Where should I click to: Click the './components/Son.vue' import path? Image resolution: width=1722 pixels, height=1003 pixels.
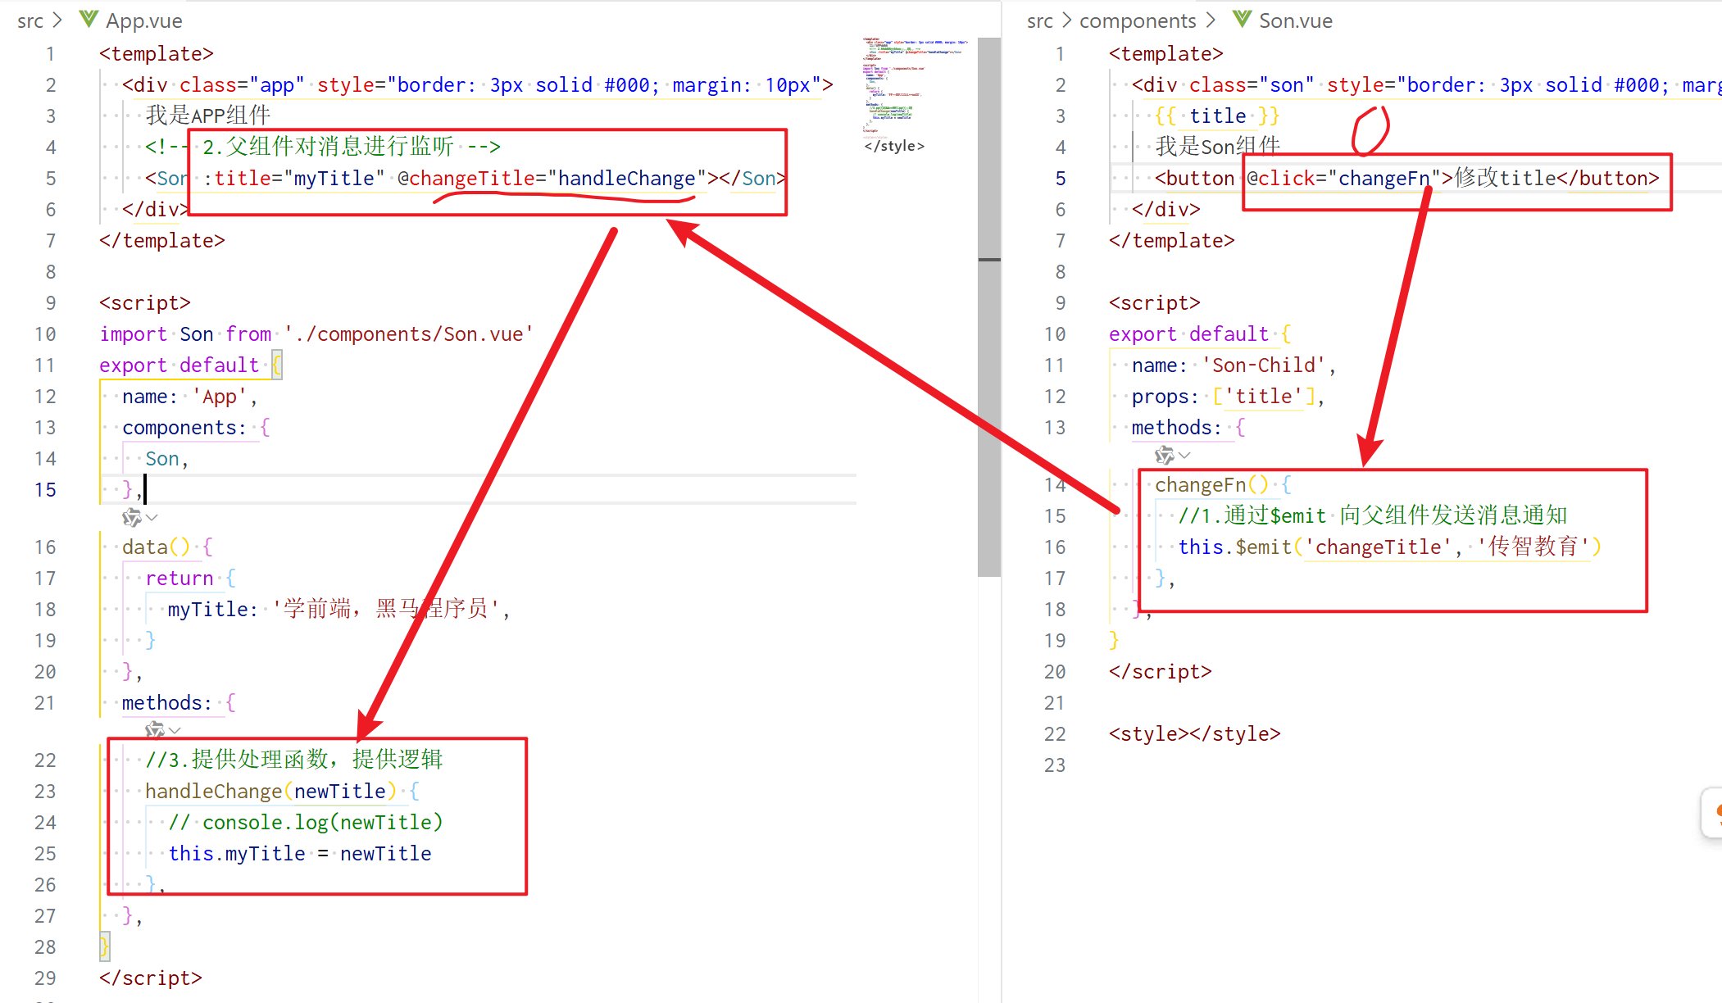point(408,334)
